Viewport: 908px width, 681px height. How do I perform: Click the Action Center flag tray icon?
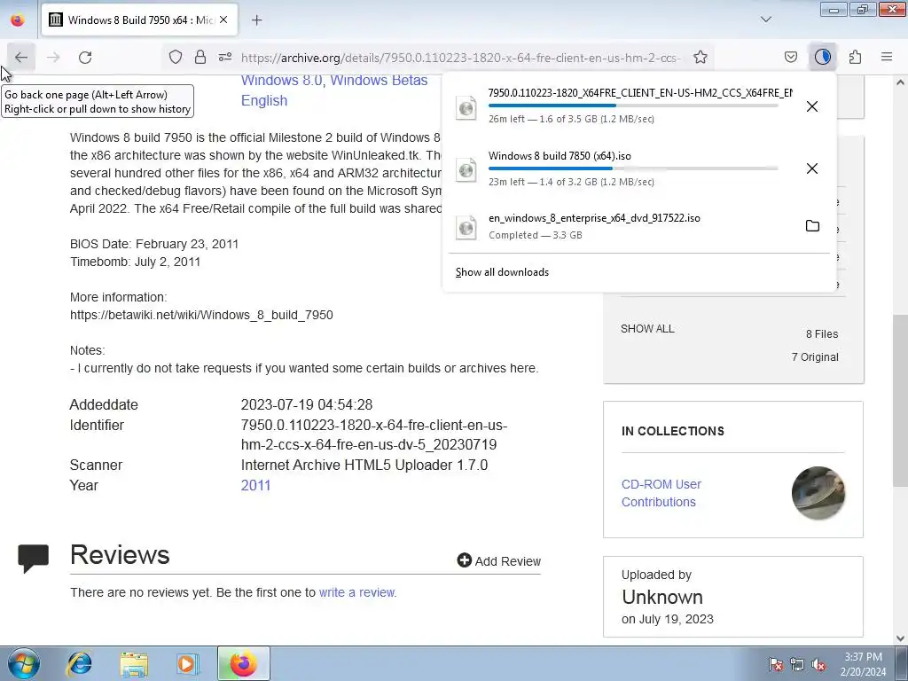tap(776, 665)
